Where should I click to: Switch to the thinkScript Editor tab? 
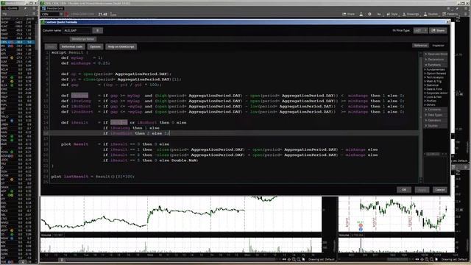83,39
